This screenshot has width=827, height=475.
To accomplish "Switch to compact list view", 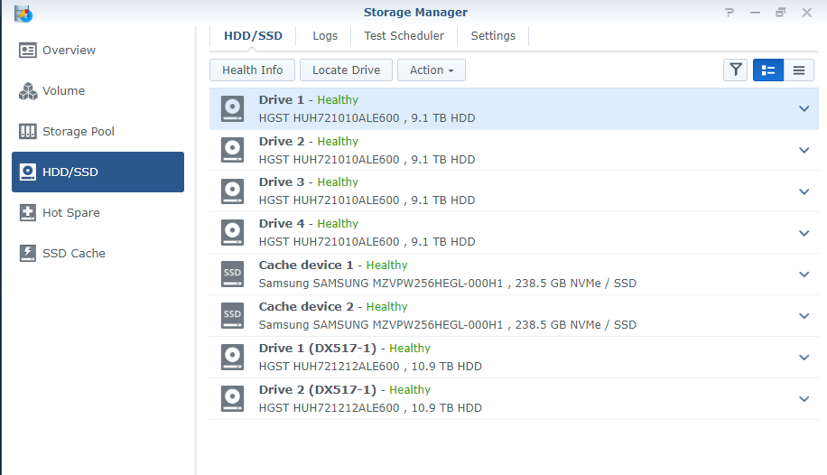I will [x=798, y=70].
